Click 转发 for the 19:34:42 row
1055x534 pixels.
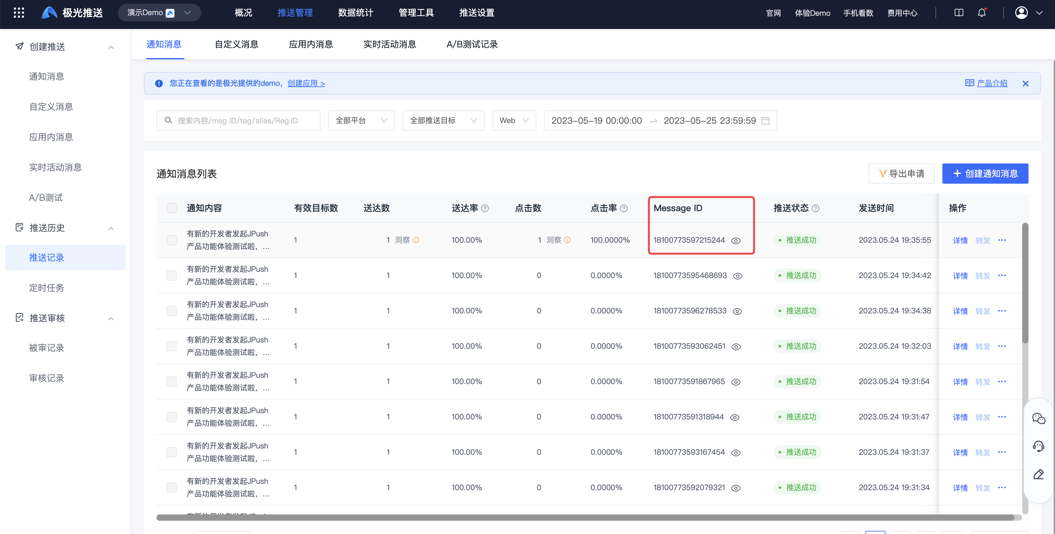[982, 276]
